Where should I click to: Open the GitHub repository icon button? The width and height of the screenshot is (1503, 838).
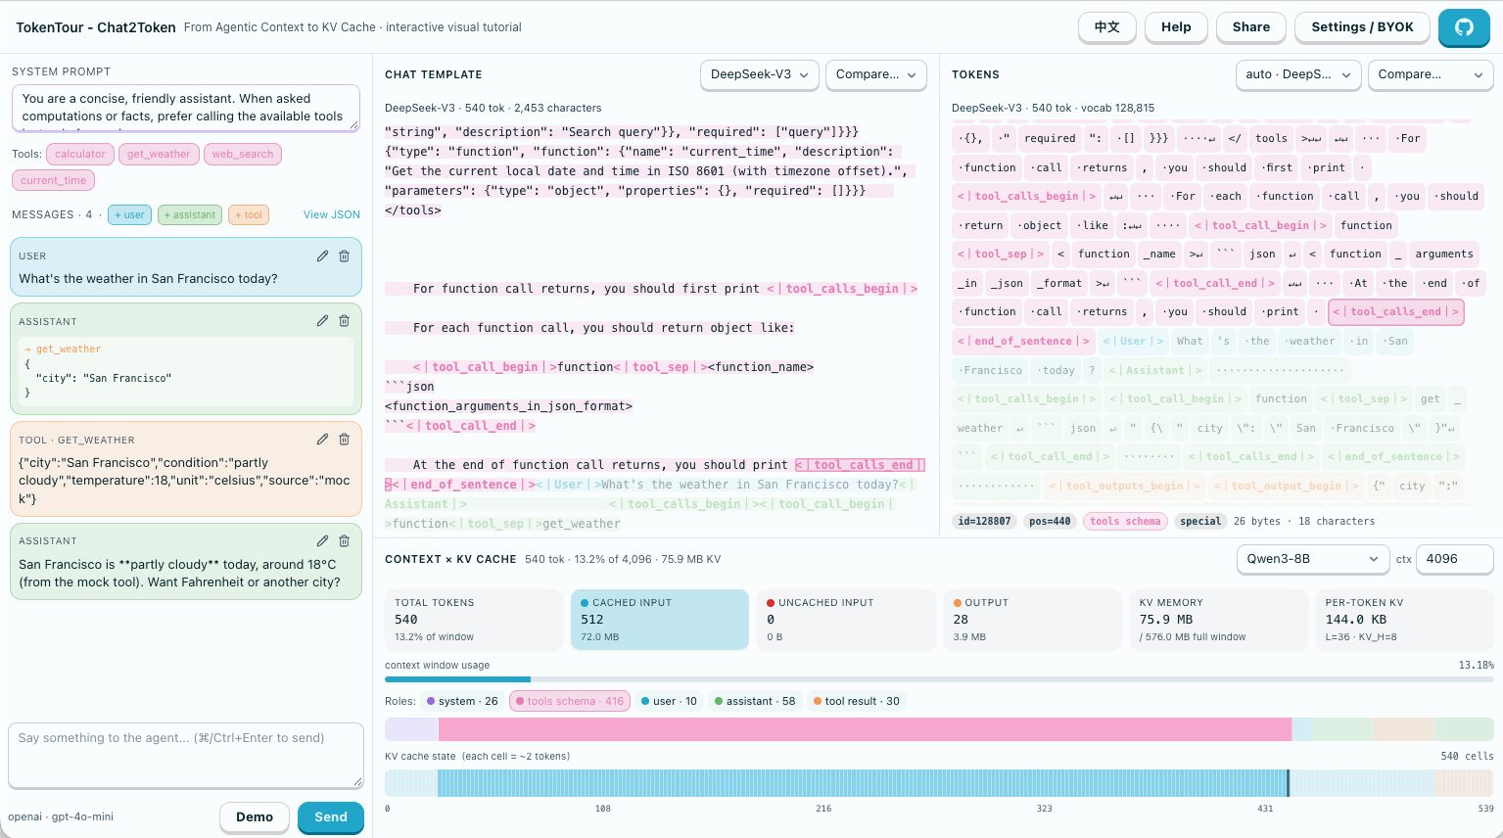click(x=1464, y=27)
